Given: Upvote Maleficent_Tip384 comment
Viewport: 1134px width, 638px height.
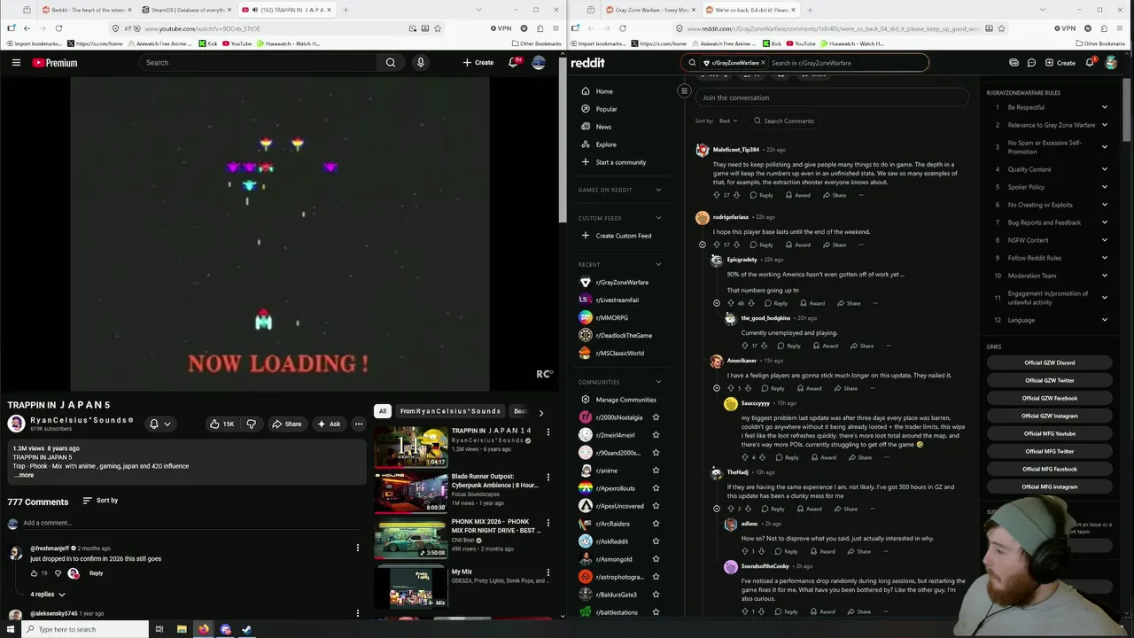Looking at the screenshot, I should (x=717, y=195).
